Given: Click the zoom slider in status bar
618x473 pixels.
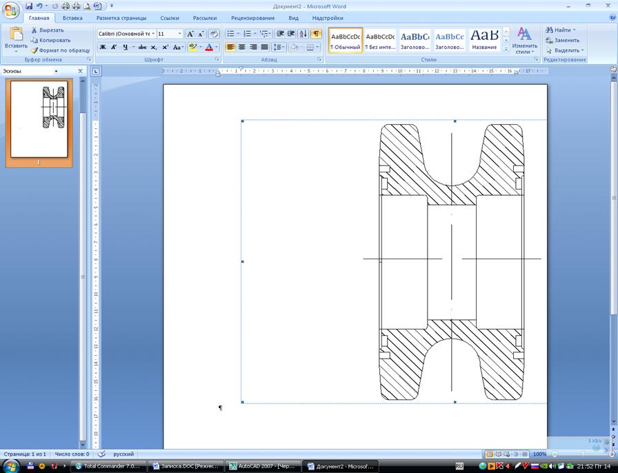Looking at the screenshot, I should click(x=583, y=454).
